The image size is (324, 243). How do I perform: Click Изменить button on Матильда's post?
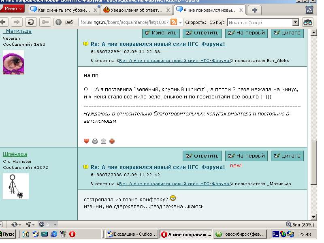click(x=161, y=33)
